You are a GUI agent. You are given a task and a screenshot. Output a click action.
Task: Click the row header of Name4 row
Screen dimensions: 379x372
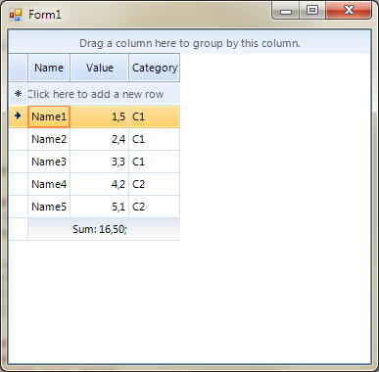point(19,184)
